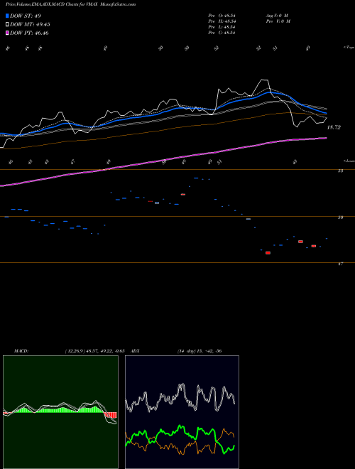
Task: Click the white DOW MT legend swatch
Action: coord(7,25)
